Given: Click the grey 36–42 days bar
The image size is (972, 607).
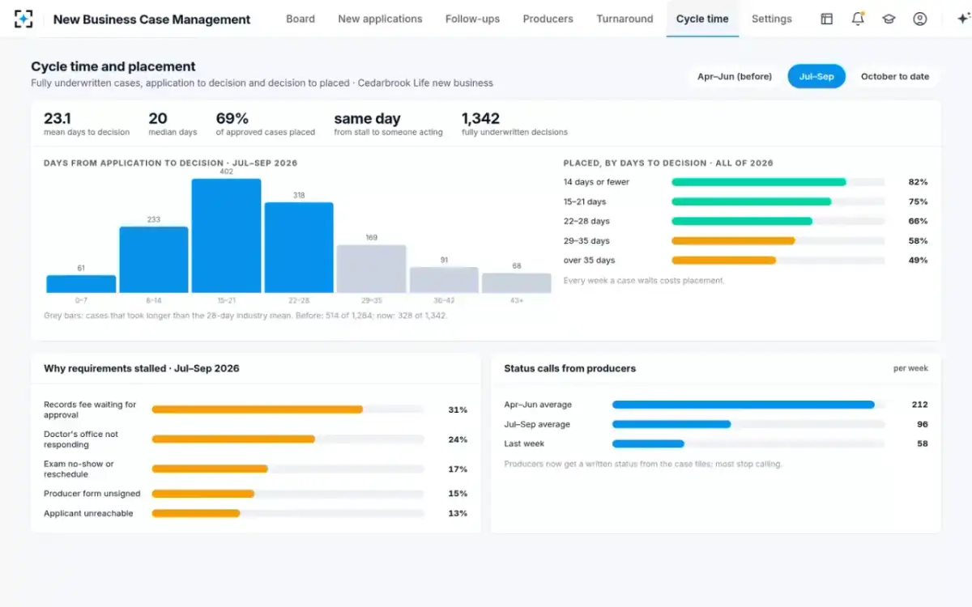Looking at the screenshot, I should [x=444, y=280].
